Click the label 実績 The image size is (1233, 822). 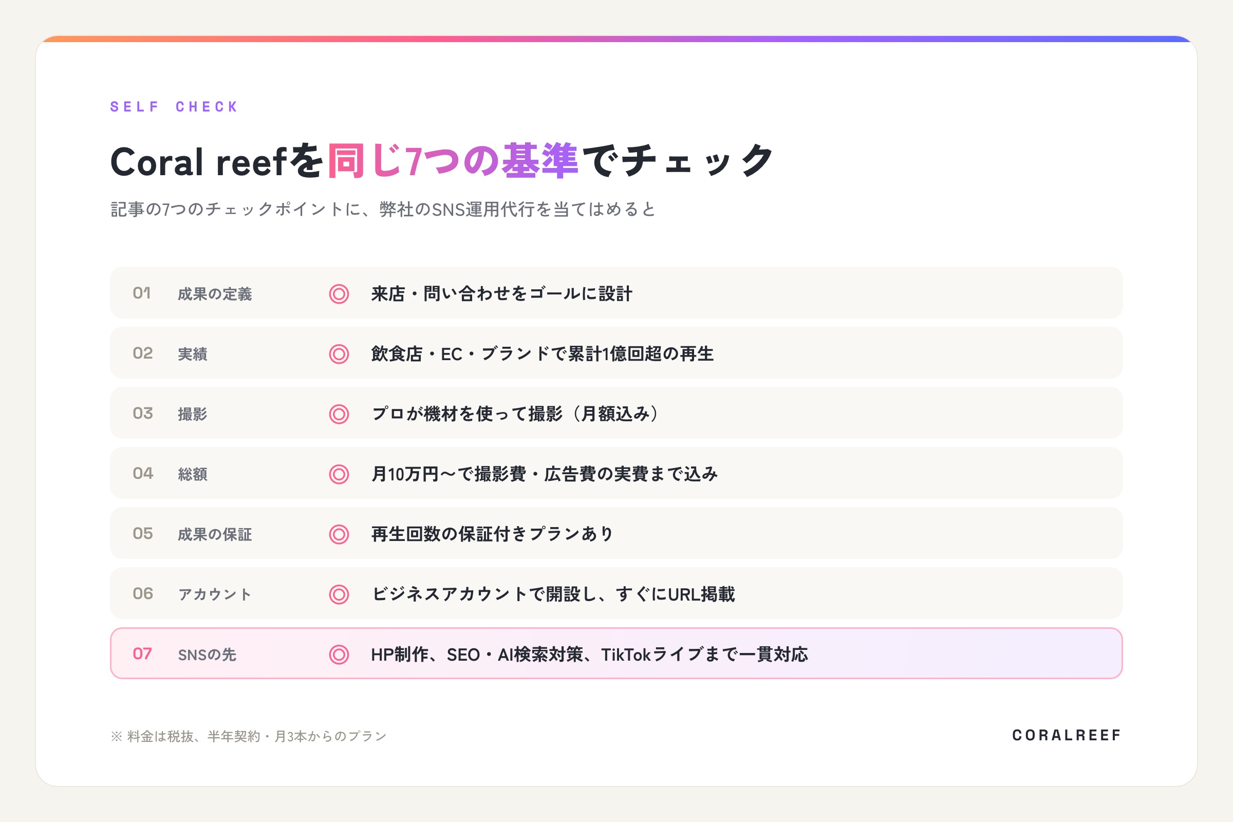click(192, 354)
